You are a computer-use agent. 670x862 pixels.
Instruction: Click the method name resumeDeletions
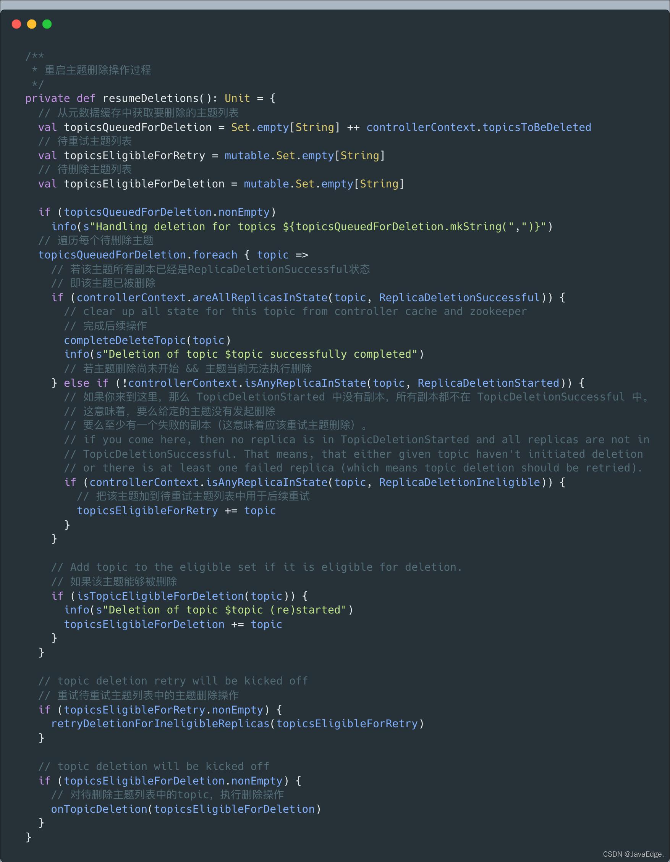coord(151,98)
